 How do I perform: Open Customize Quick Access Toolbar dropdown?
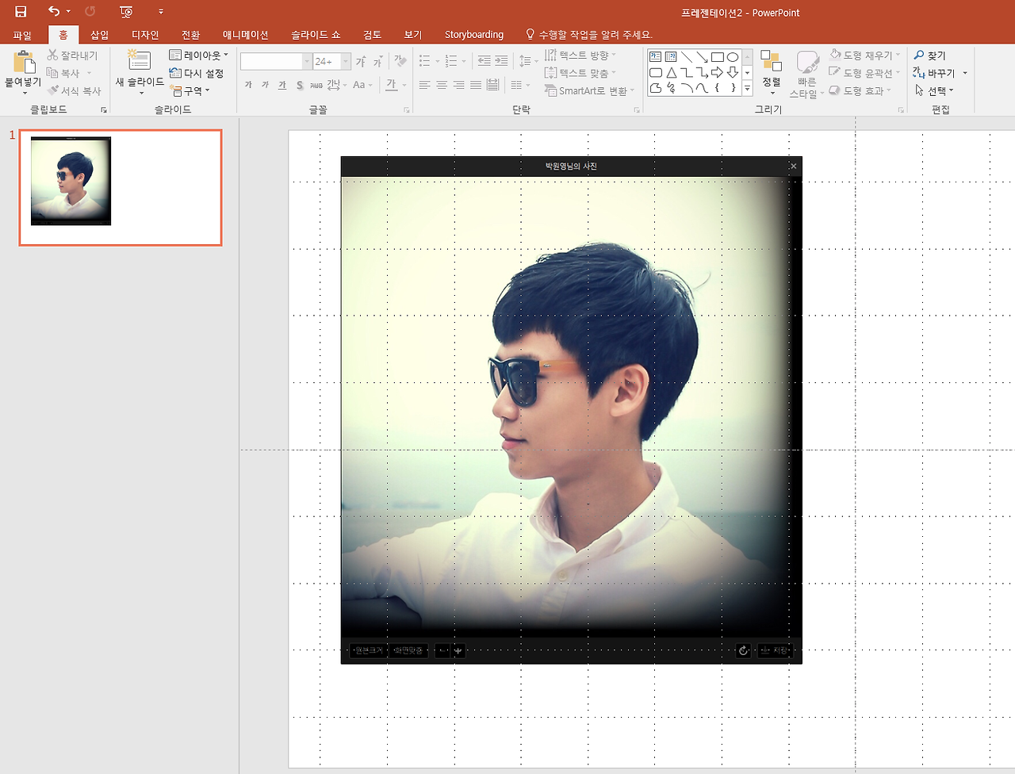pyautogui.click(x=161, y=12)
